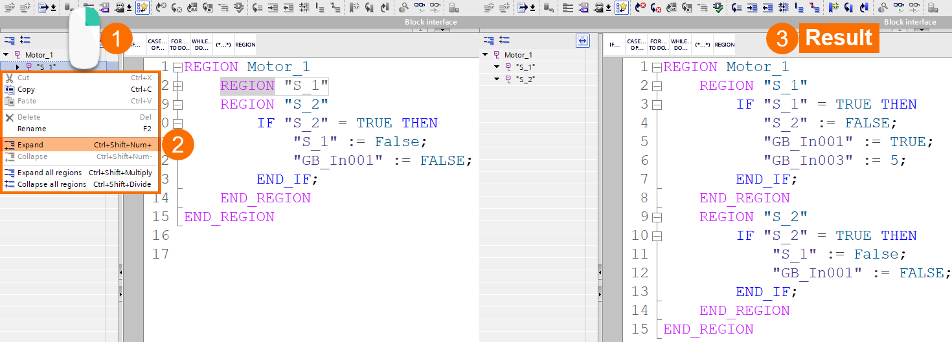Insert CASE OF favorite in context-menu view

pyautogui.click(x=157, y=45)
